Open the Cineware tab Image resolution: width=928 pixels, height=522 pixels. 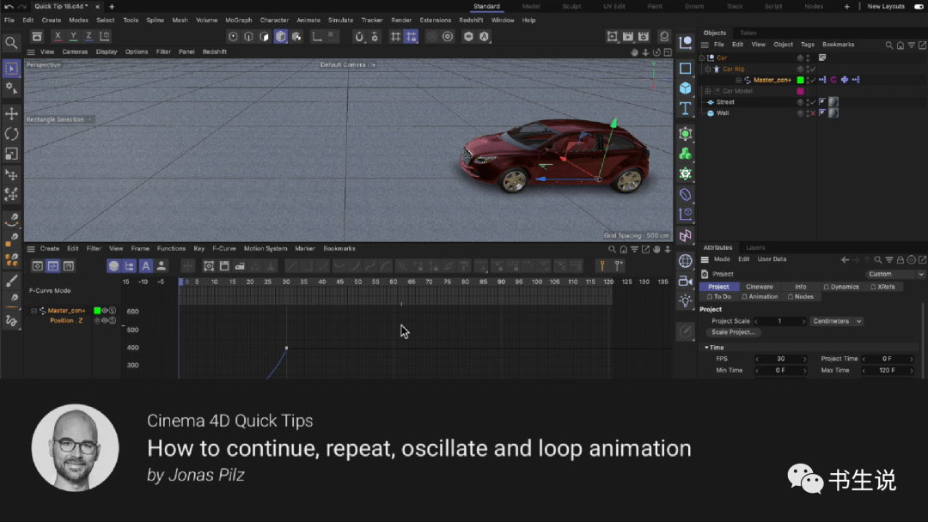pyautogui.click(x=760, y=287)
